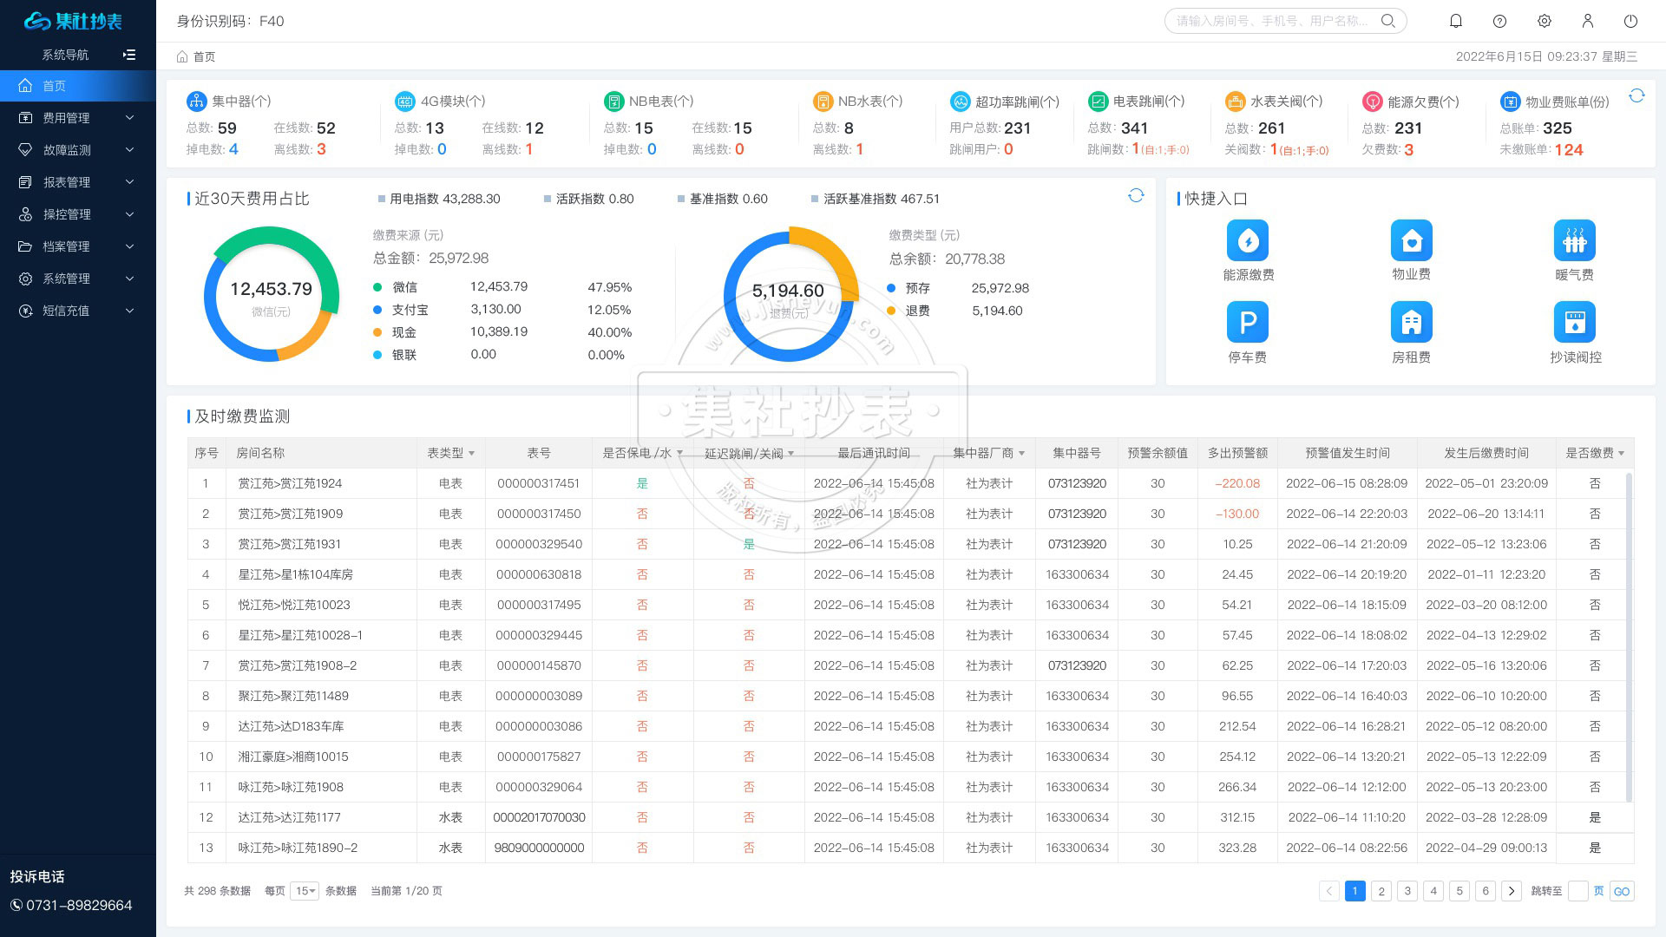Viewport: 1666px width, 937px height.
Task: Open the 每页 15 page size selector
Action: pos(304,891)
